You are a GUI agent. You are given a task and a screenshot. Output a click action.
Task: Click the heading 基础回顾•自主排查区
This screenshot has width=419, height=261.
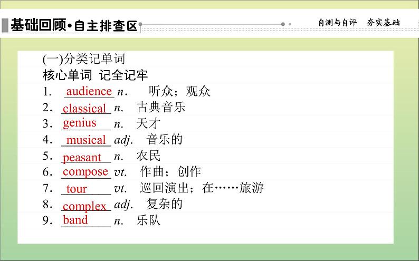coord(74,25)
